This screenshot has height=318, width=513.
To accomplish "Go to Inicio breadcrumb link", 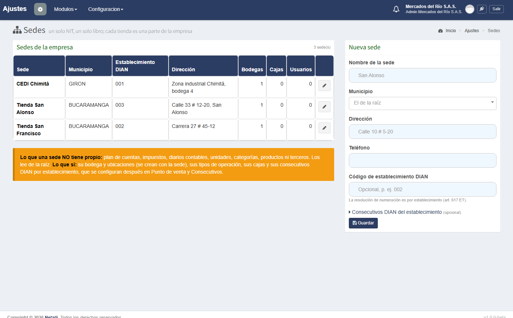I will [x=451, y=31].
